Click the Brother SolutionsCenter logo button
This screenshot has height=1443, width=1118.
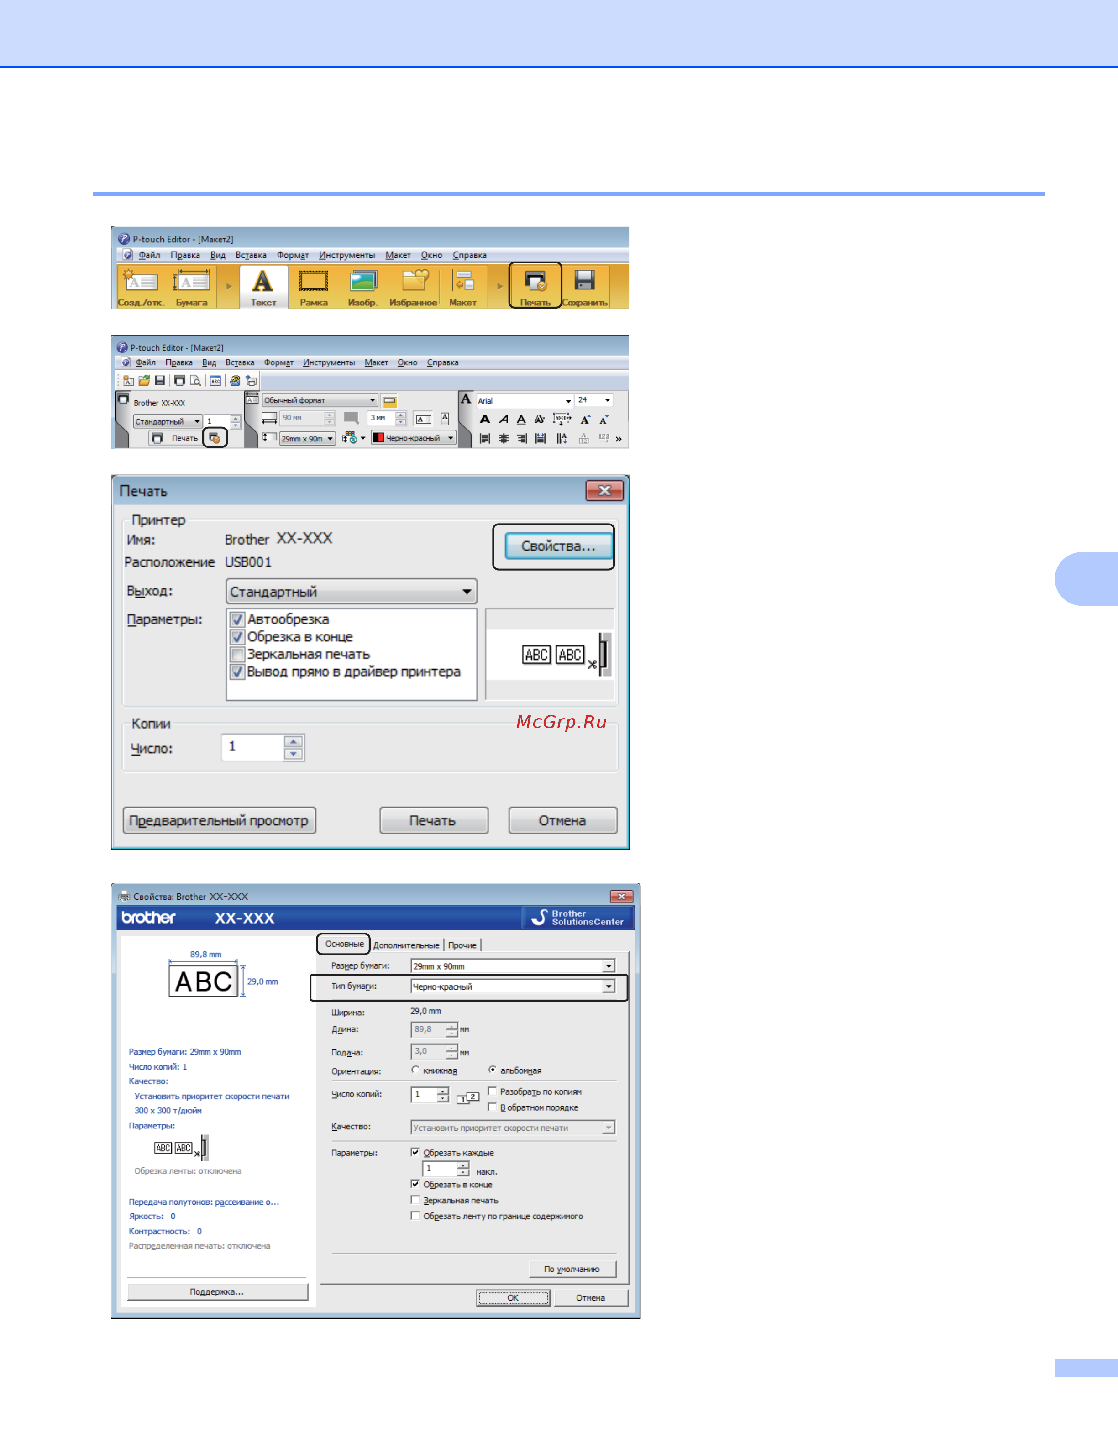(x=578, y=917)
